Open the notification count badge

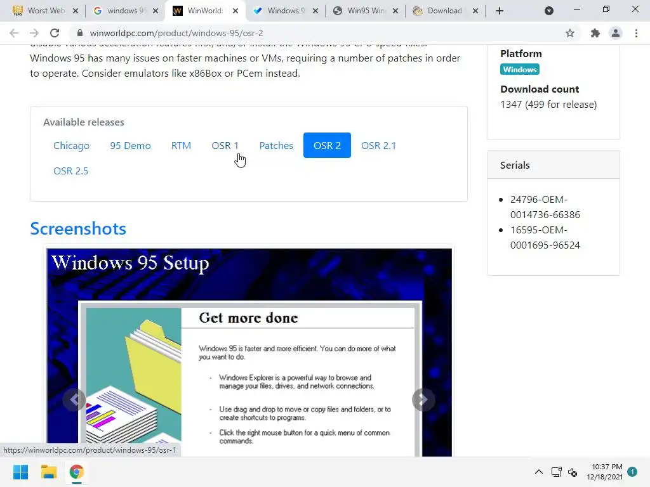pos(632,472)
